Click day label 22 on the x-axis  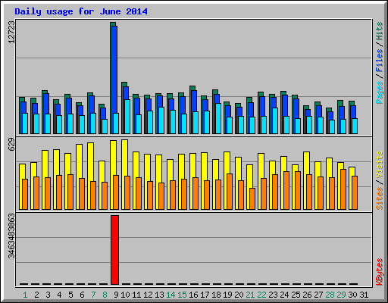[x=261, y=295]
